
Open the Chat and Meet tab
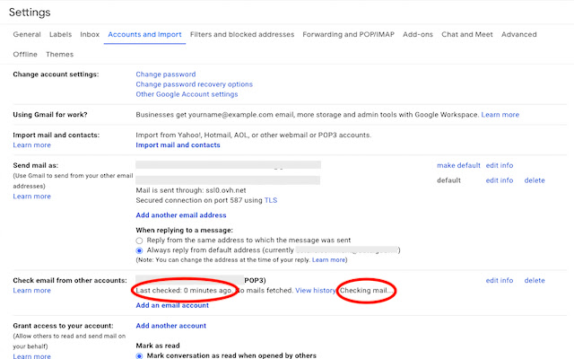(x=466, y=34)
